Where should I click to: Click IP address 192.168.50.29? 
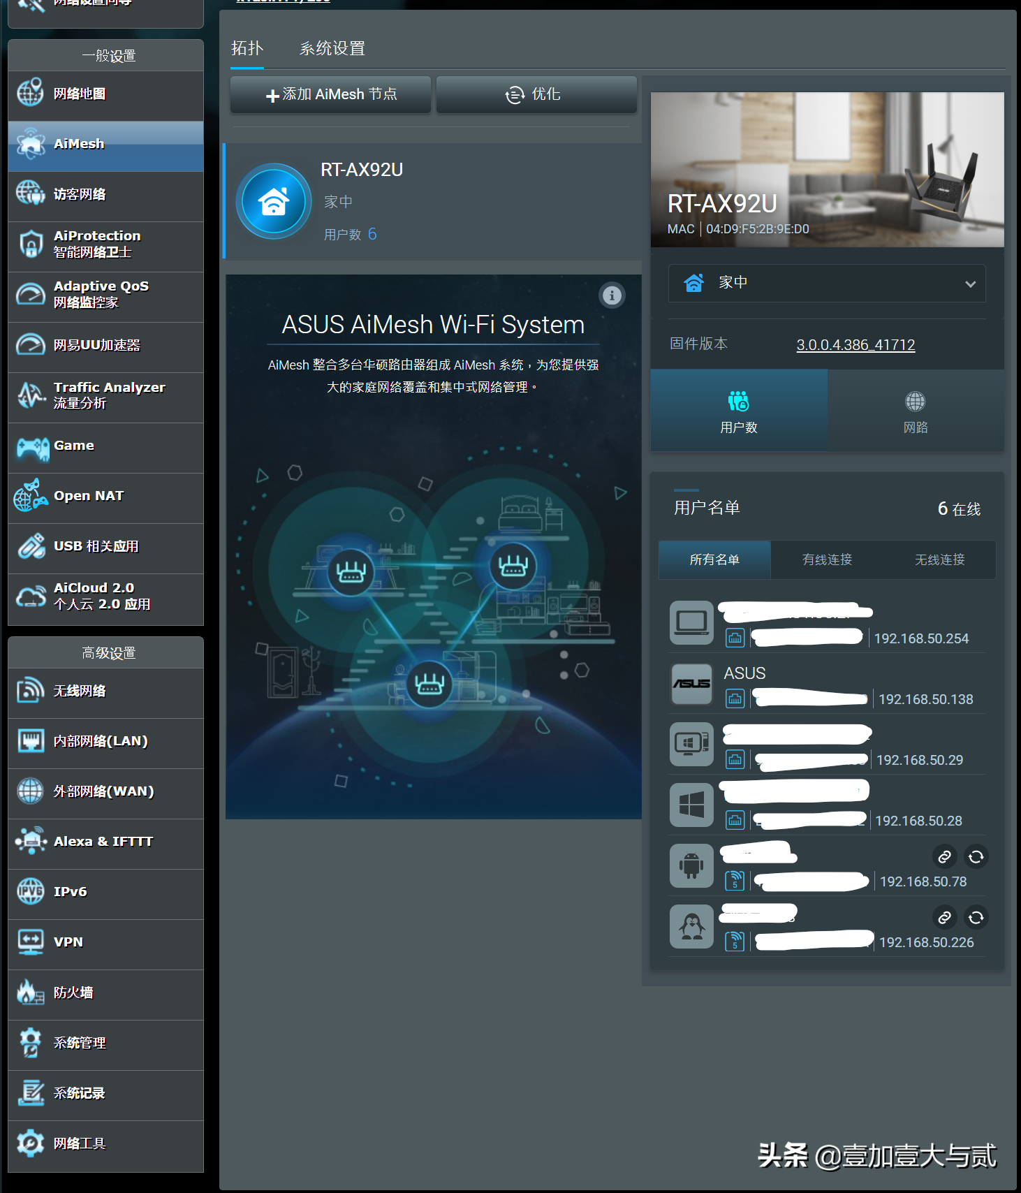point(919,760)
